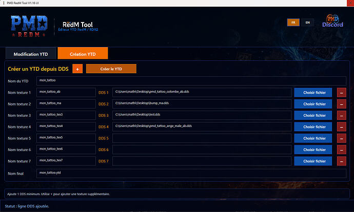Choose a file for DDS 2
This screenshot has width=354, height=212.
click(313, 104)
